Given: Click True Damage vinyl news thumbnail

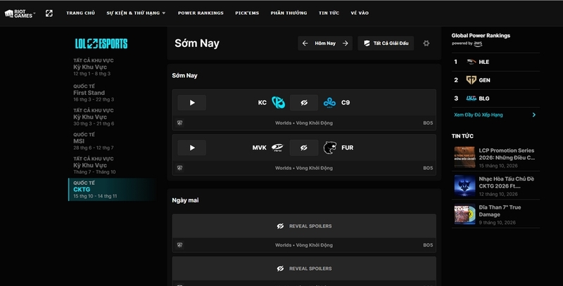Looking at the screenshot, I should [x=464, y=214].
